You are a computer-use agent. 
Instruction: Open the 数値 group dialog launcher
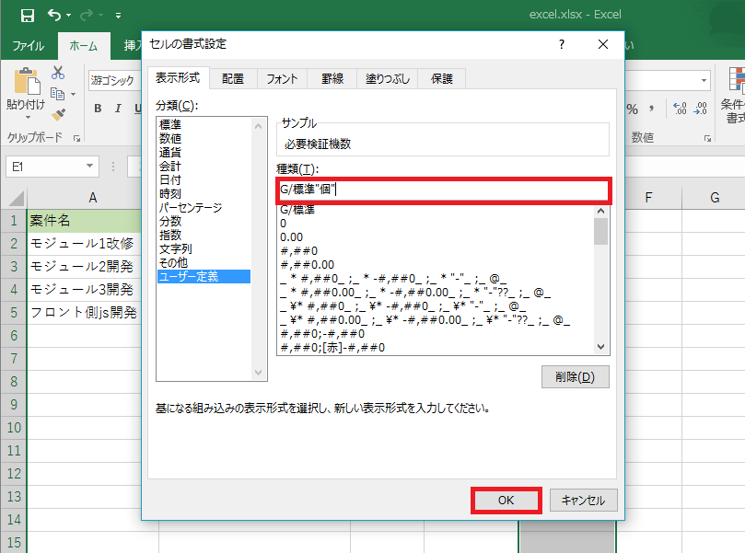tap(707, 139)
